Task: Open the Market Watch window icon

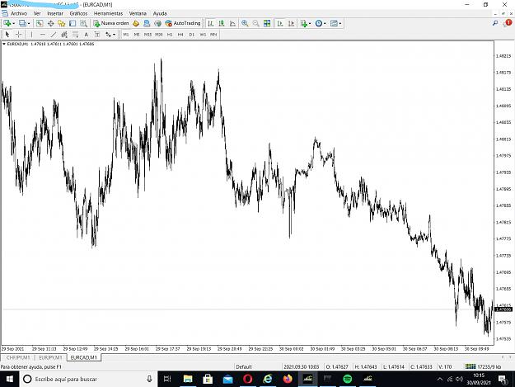Action: 40,23
